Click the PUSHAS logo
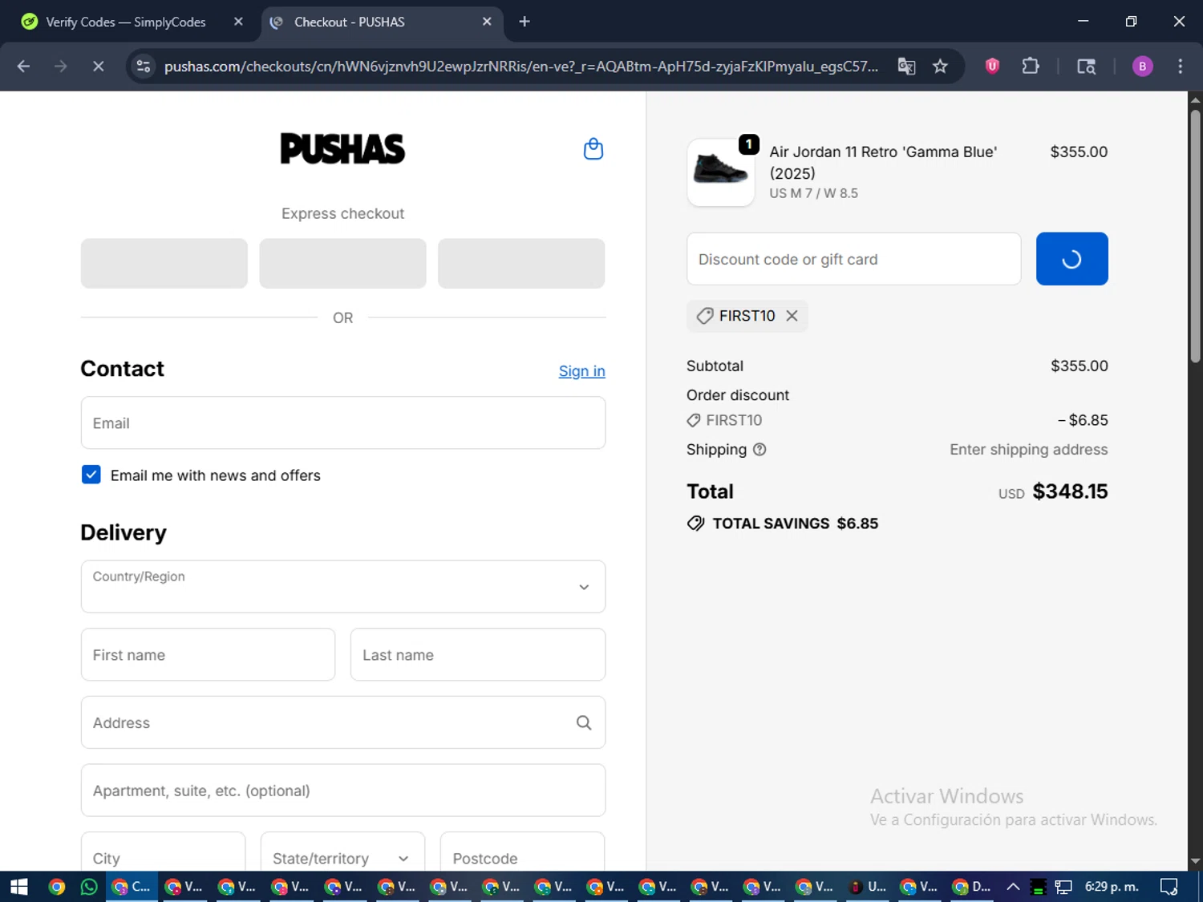 (x=342, y=149)
